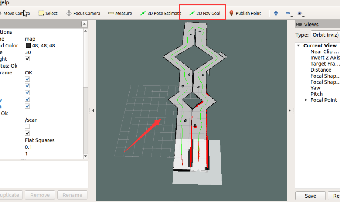Collapse the Current View tree node

point(299,45)
